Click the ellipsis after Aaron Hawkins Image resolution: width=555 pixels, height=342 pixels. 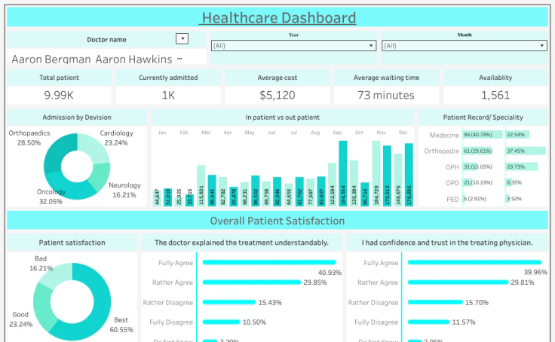179,59
